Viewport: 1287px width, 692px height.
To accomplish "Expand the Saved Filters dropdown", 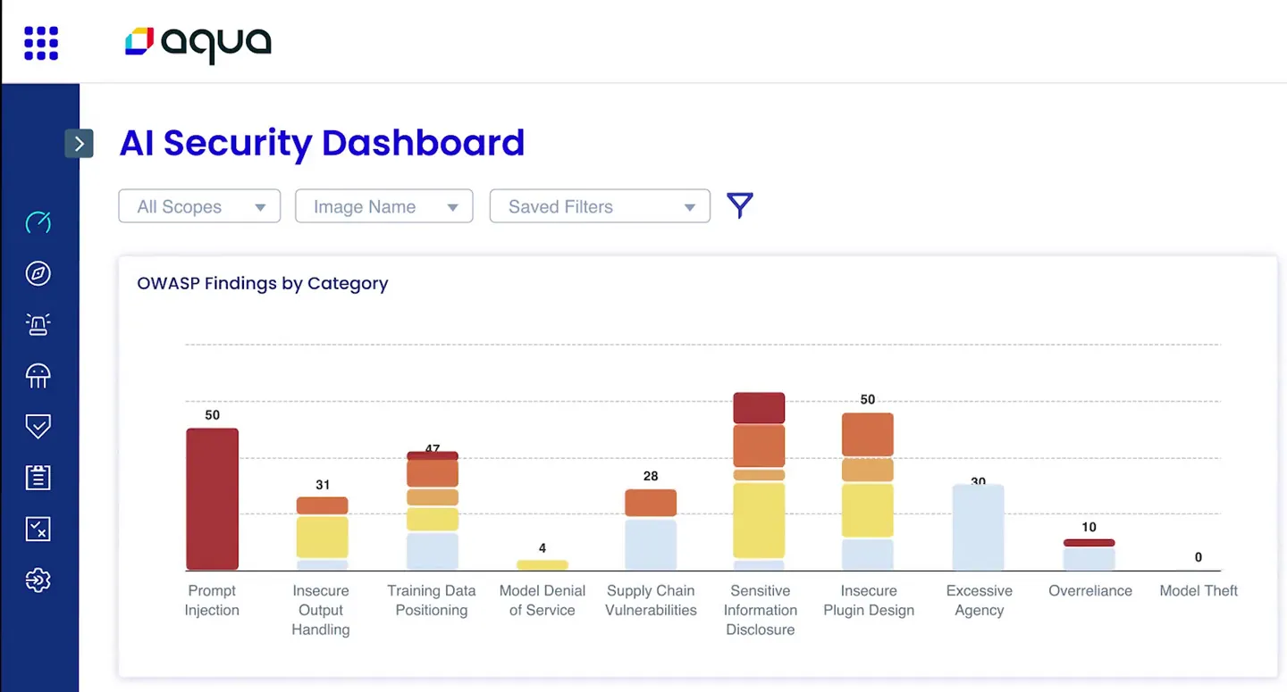I will click(x=600, y=206).
